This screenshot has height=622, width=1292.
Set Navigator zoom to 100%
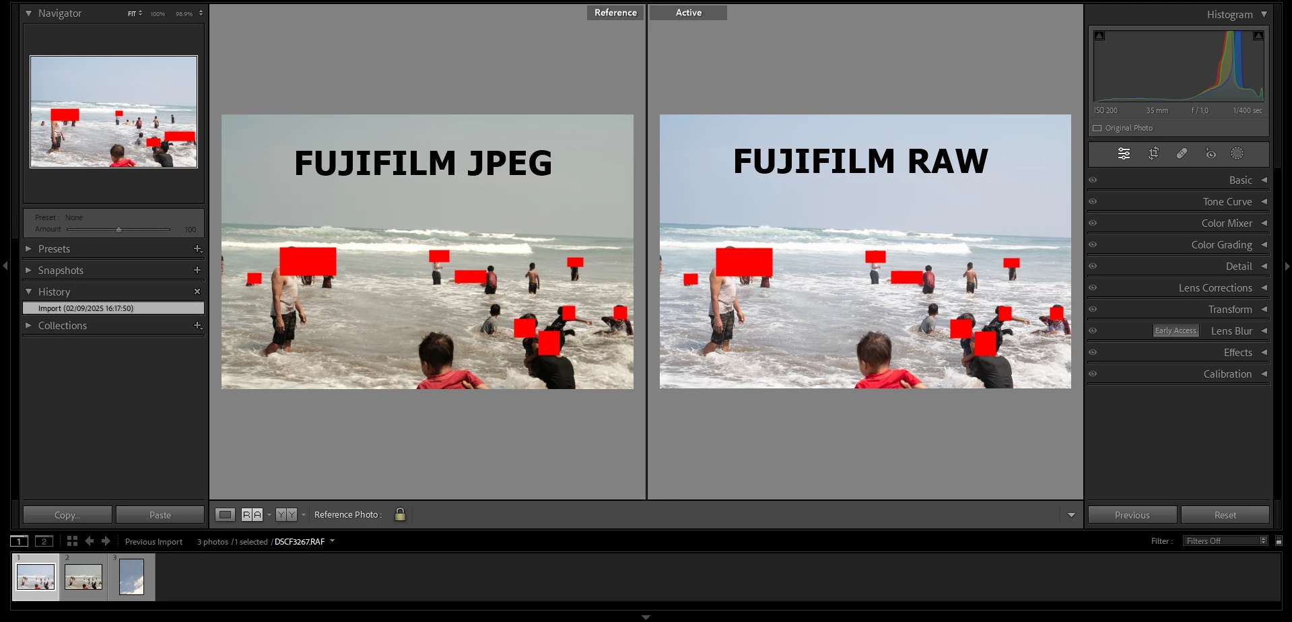pyautogui.click(x=158, y=13)
